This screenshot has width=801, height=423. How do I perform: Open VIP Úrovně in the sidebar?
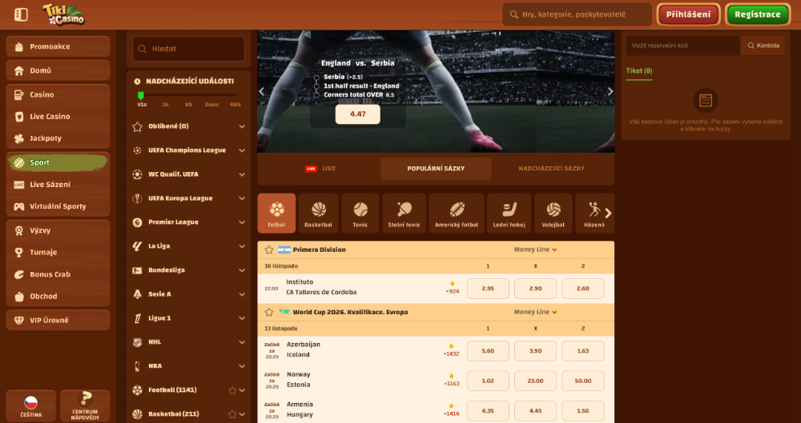pos(58,320)
